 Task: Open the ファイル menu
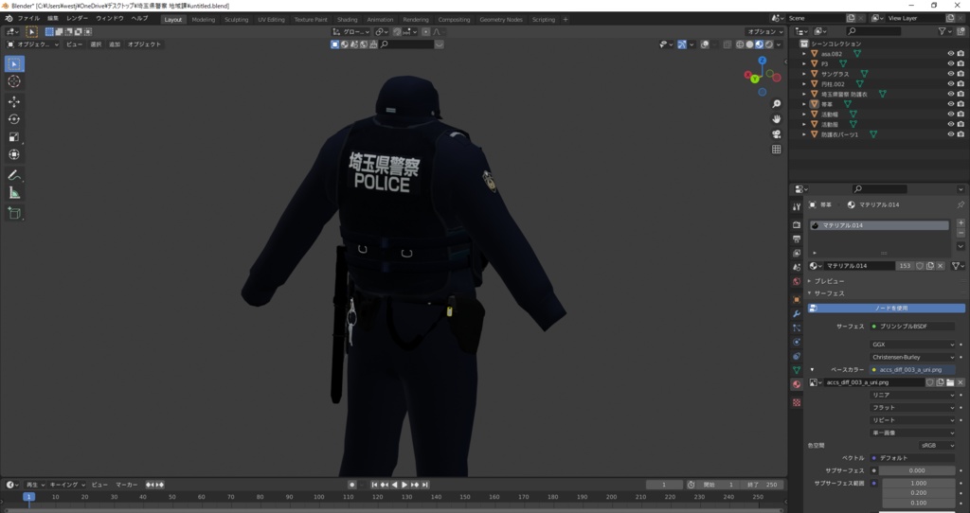28,19
